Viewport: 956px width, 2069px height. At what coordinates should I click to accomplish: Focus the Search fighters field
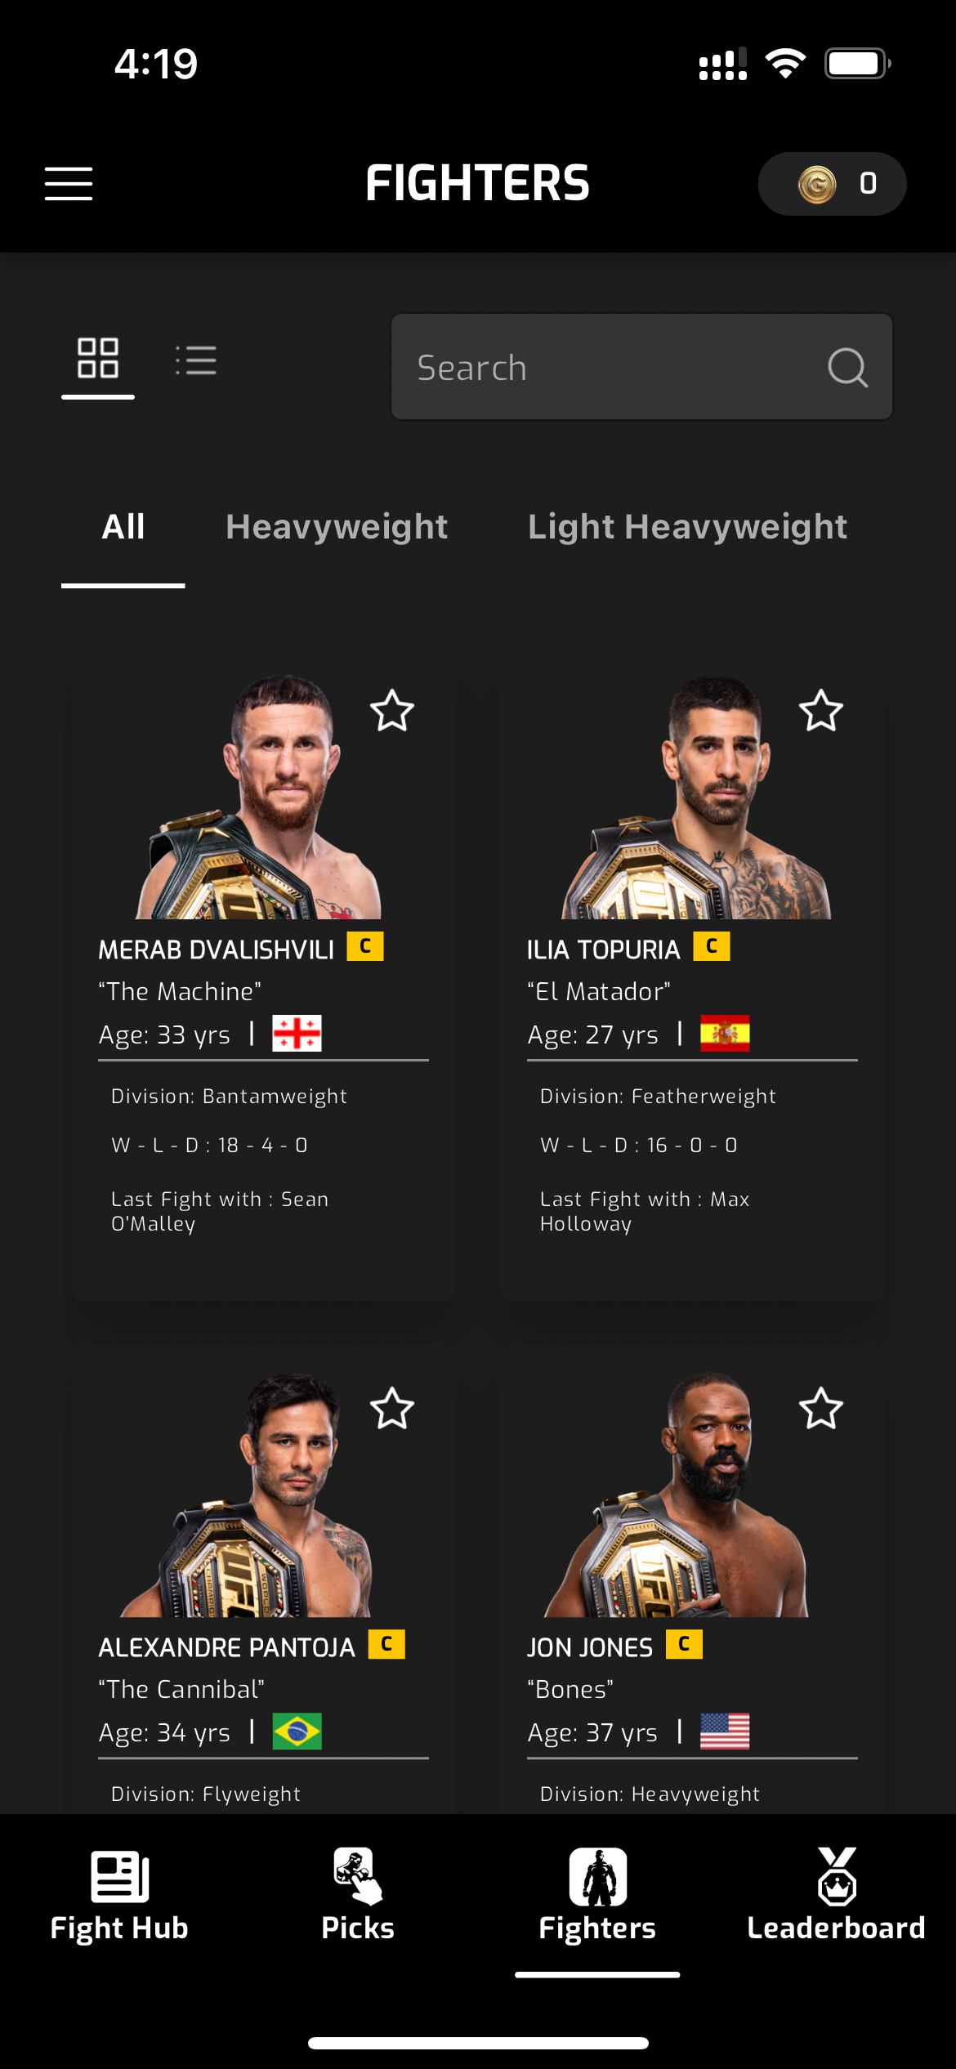641,367
